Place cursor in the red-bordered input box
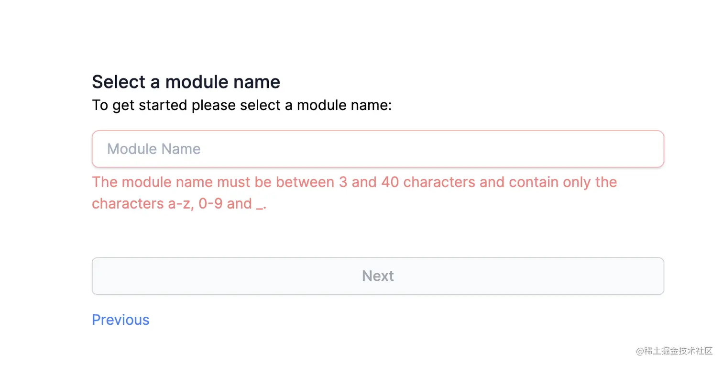The width and height of the screenshot is (723, 366). (x=378, y=149)
